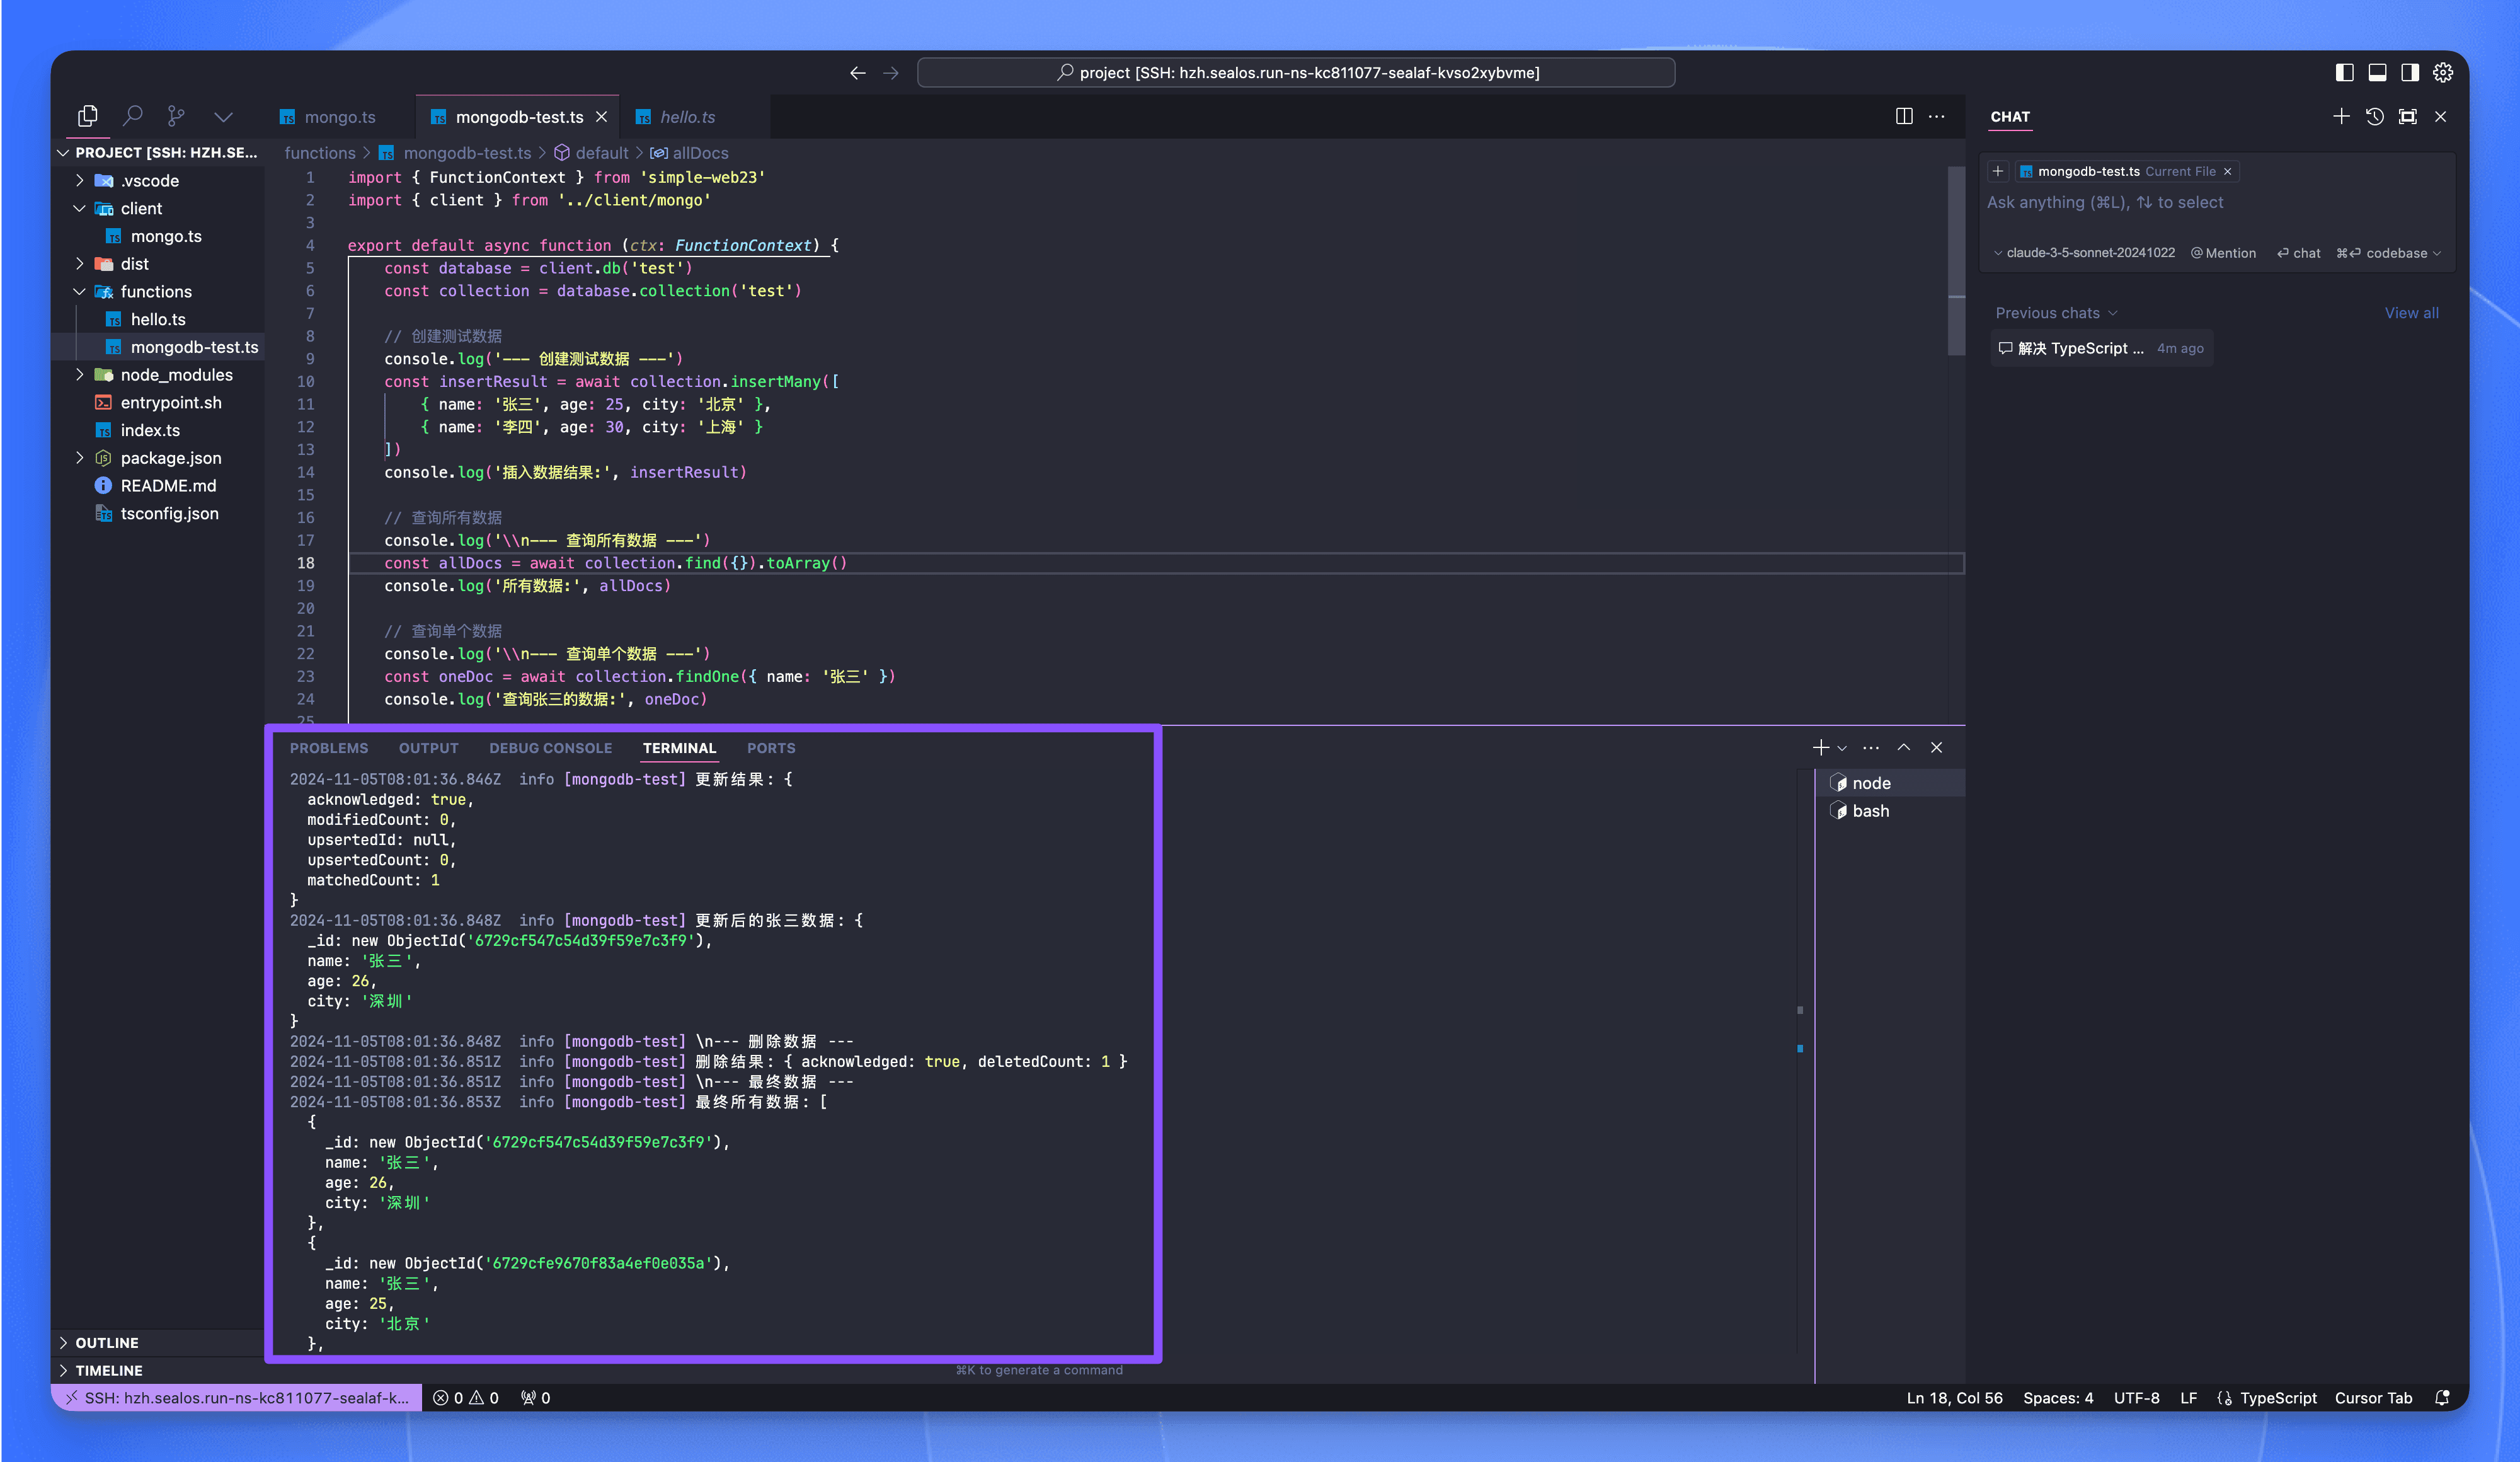Image resolution: width=2520 pixels, height=1462 pixels.
Task: Add a new terminal with plus icon
Action: tap(1820, 747)
